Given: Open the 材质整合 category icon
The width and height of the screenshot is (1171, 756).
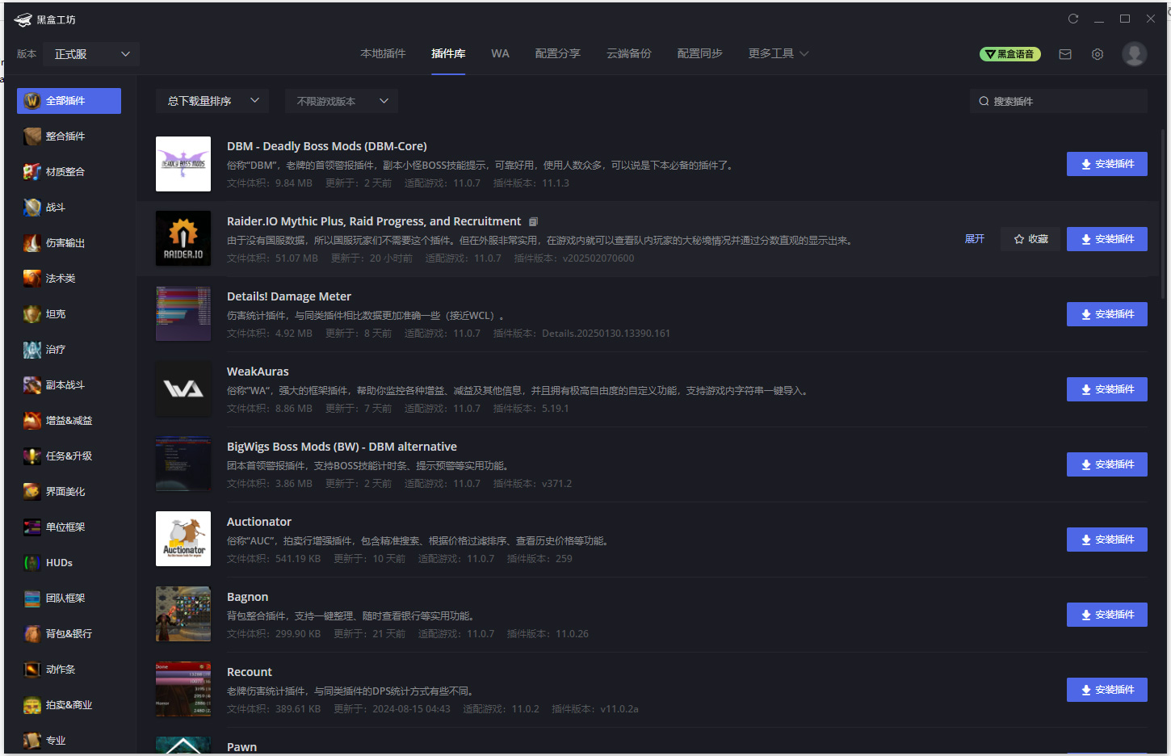Looking at the screenshot, I should point(32,172).
